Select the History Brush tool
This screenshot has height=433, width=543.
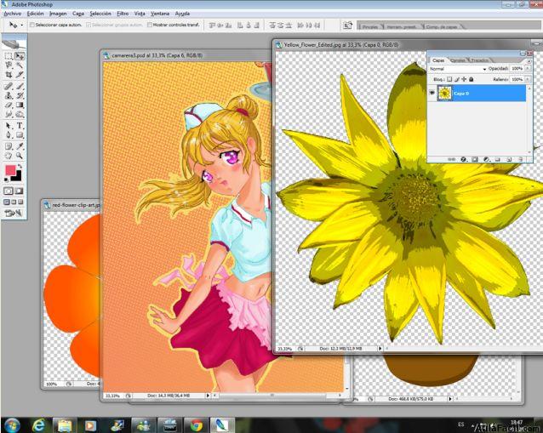20,95
